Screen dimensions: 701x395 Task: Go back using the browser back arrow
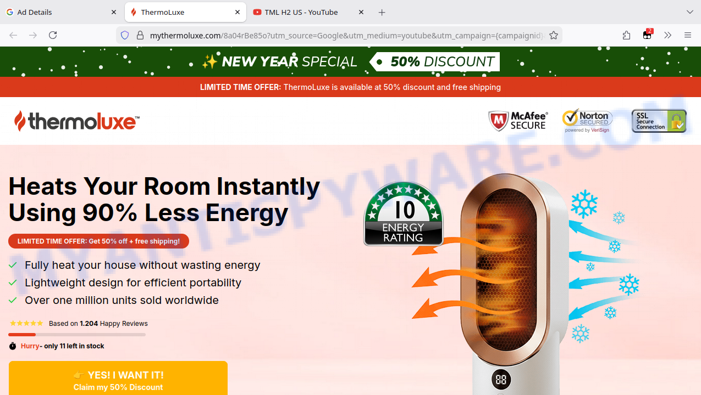point(13,35)
